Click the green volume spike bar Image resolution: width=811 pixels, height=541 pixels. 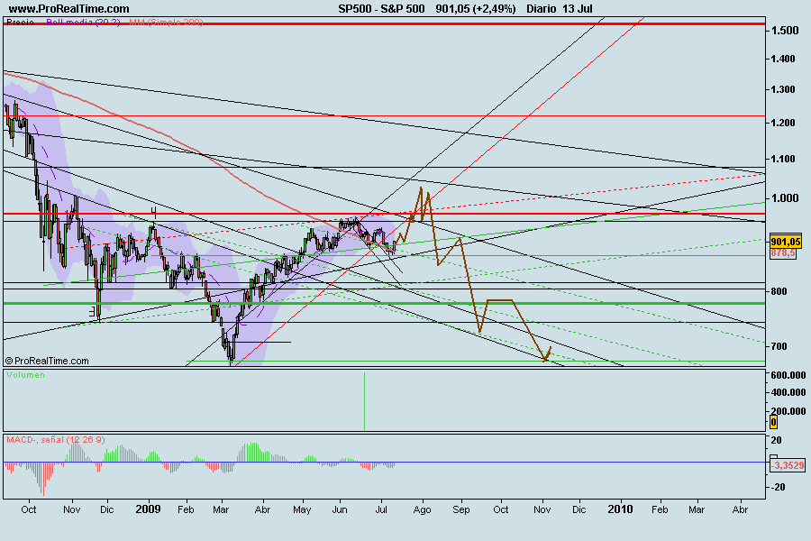(365, 401)
